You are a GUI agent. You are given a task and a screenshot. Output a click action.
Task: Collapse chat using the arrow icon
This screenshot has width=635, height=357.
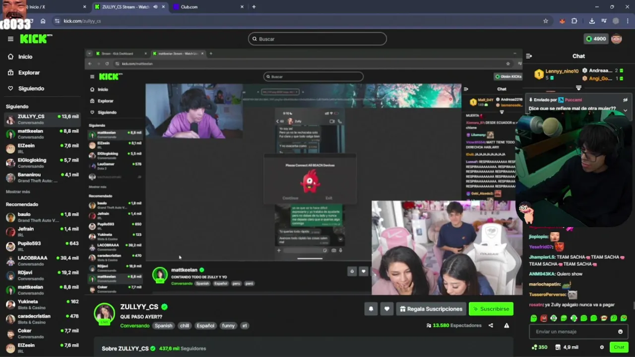tap(529, 56)
